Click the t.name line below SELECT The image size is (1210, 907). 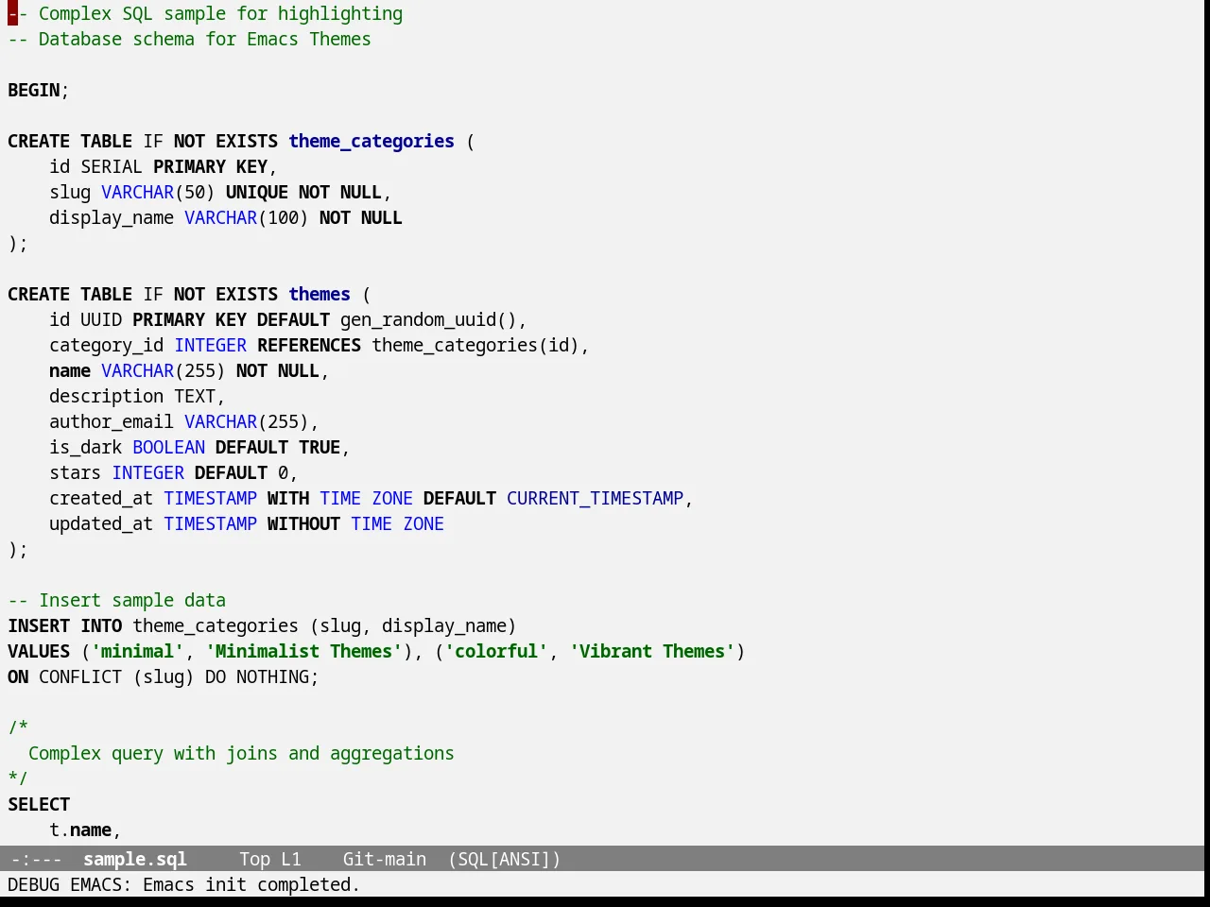point(85,830)
